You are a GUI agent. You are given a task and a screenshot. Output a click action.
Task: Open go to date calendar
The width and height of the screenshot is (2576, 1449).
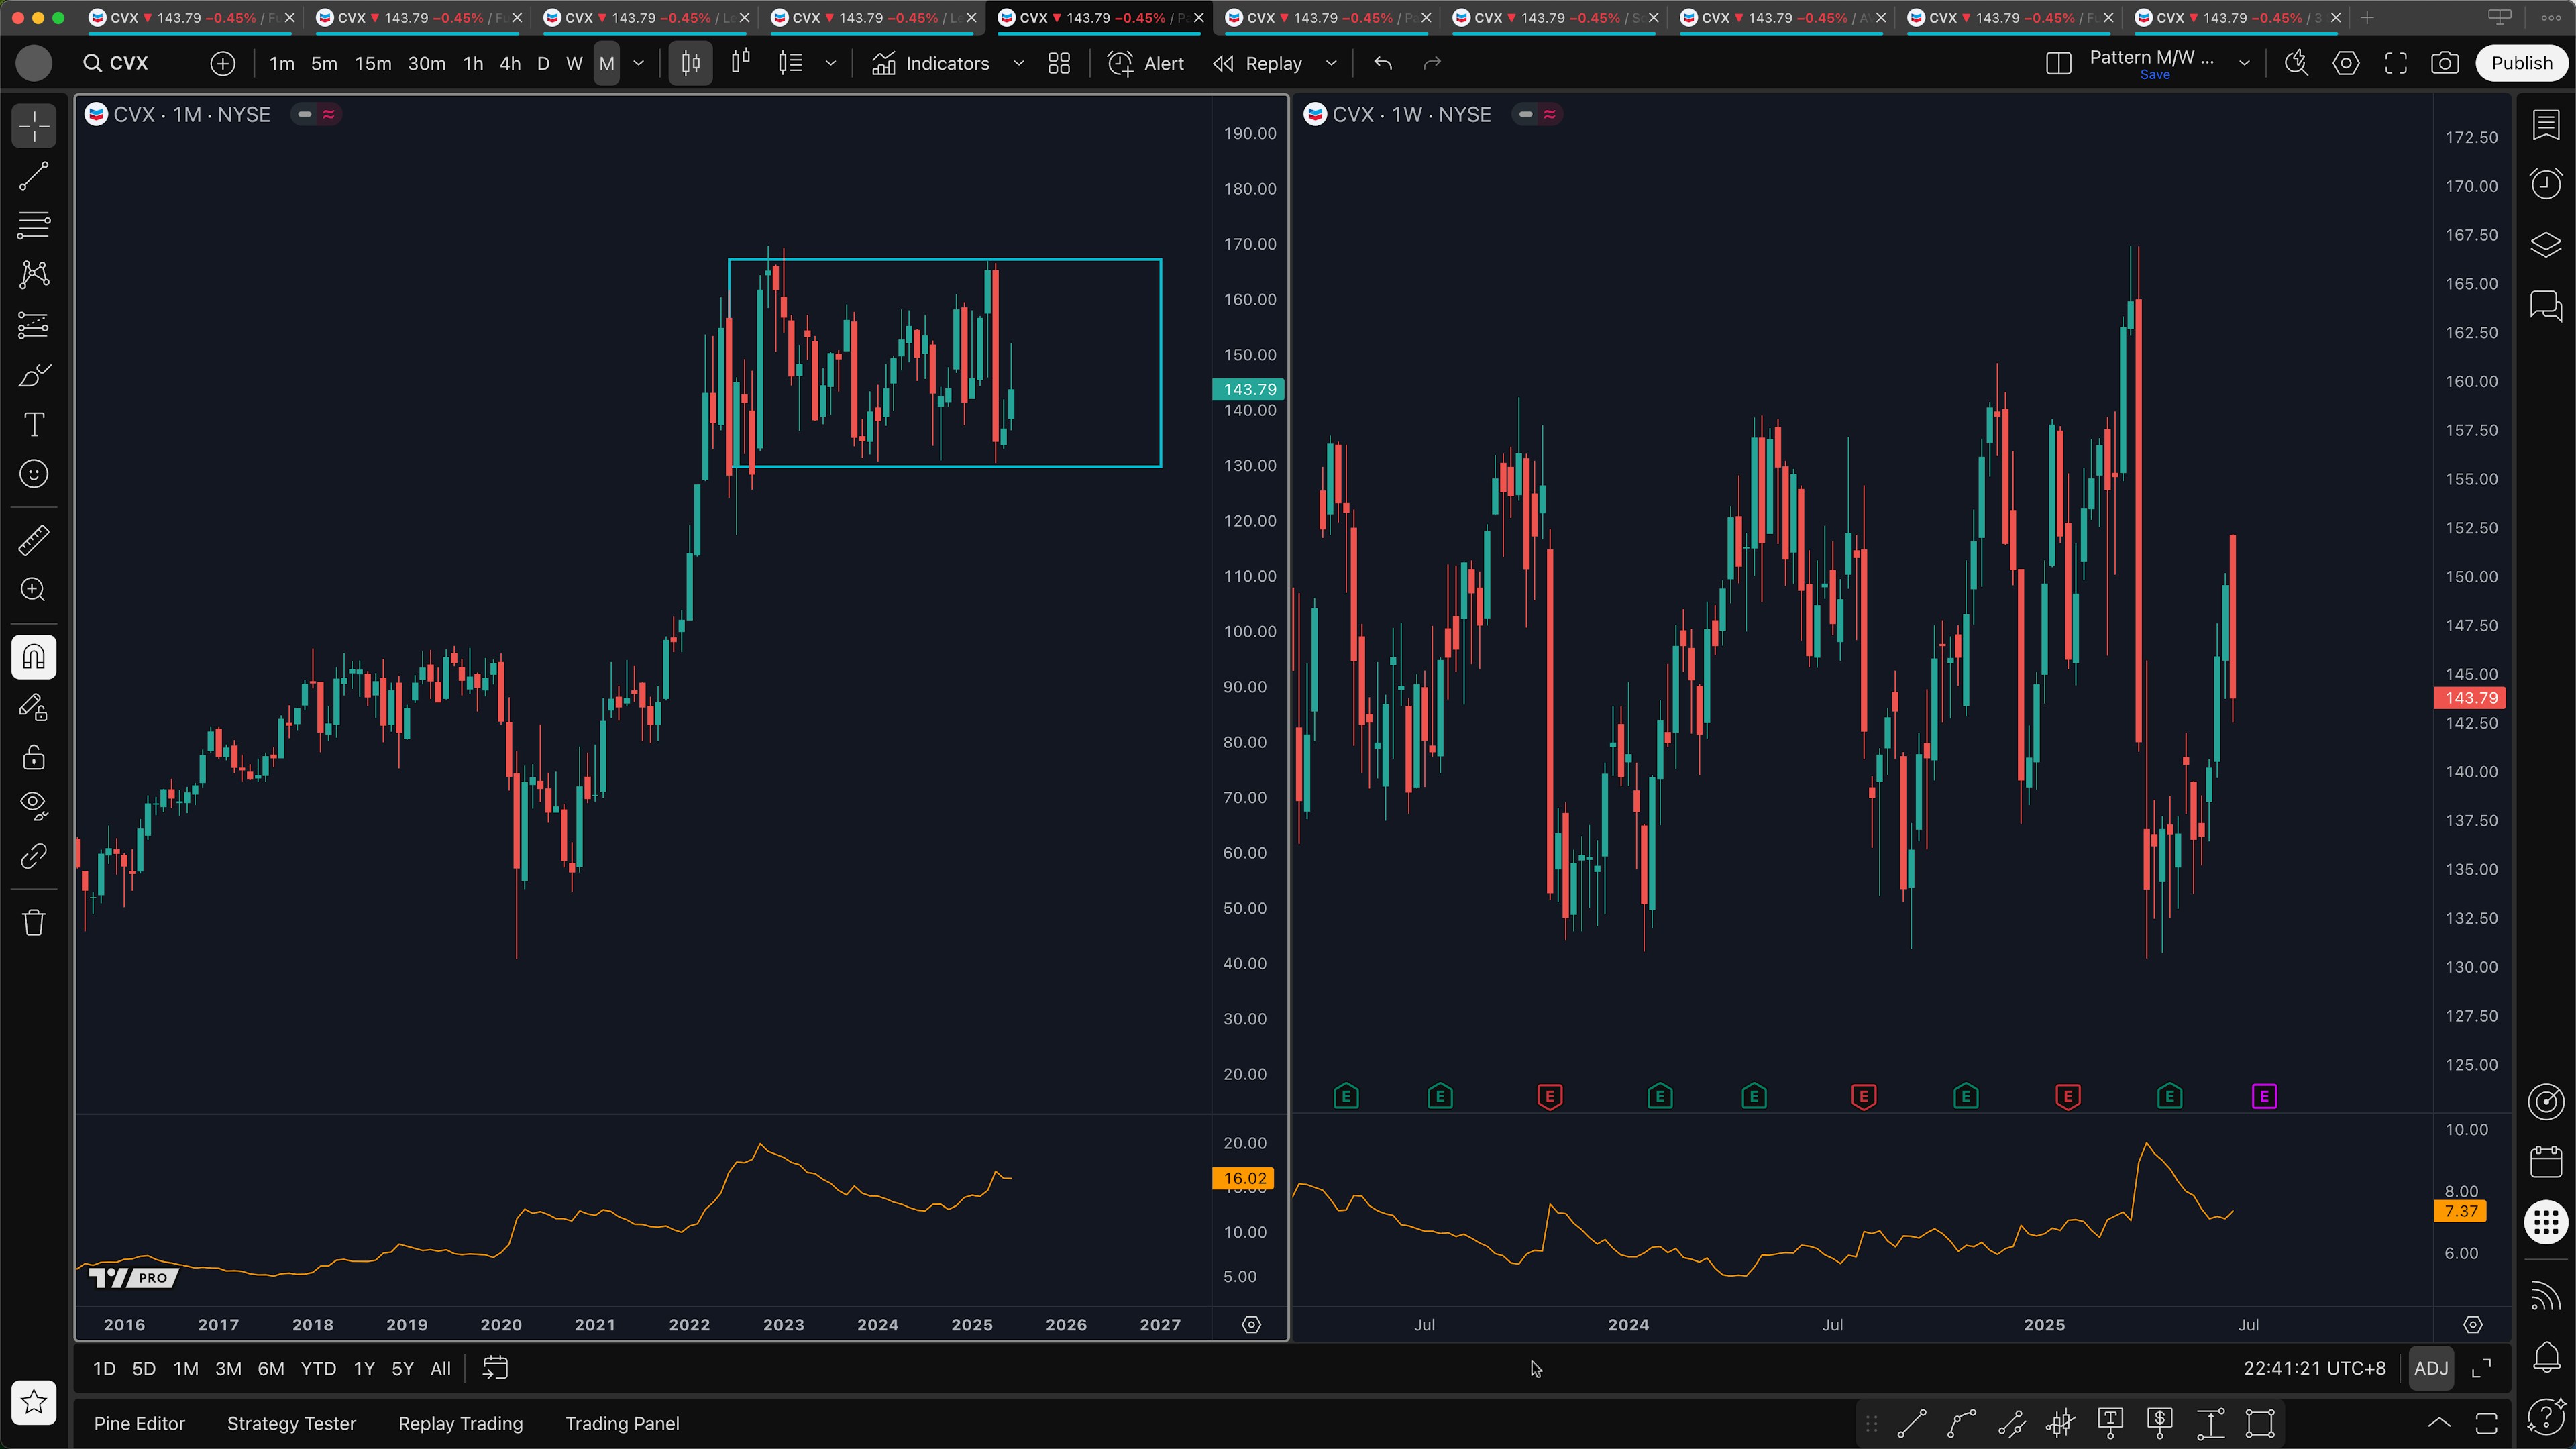point(495,1369)
